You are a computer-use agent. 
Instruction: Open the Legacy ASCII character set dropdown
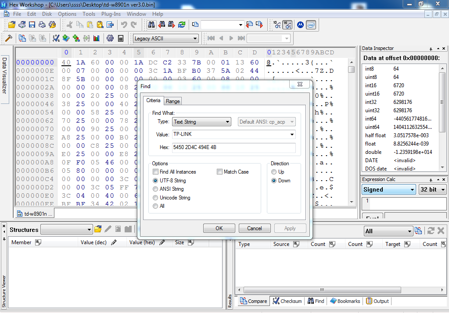click(166, 38)
